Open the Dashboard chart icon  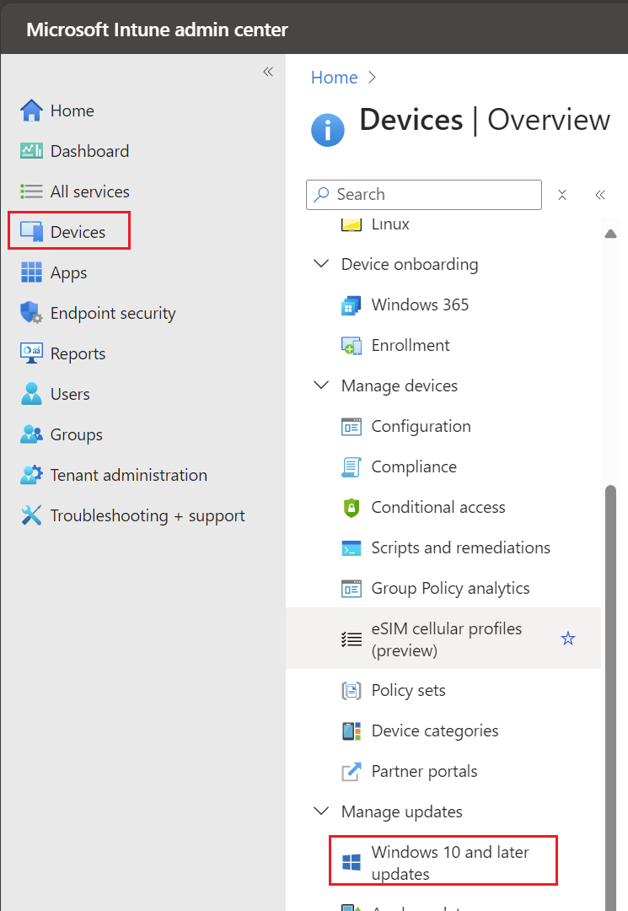[x=31, y=151]
